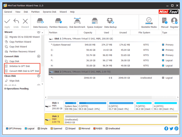The image size is (182, 137).
Task: Select the C: partition row
Action: [x=114, y=50]
